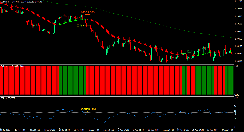
Task: Select the EURCHF,H4 chart title
Action: [6, 2]
